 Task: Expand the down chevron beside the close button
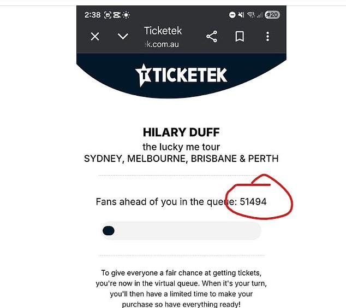[123, 37]
